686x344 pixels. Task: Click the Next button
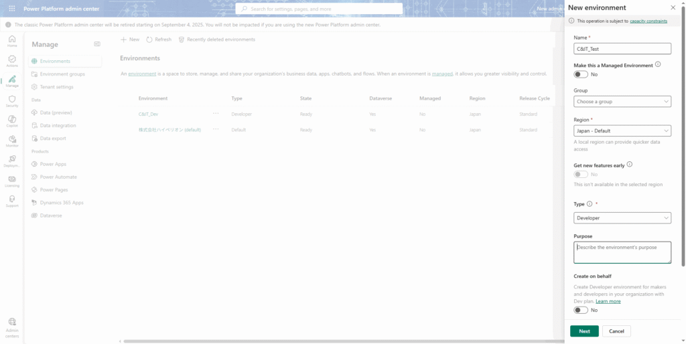tap(584, 331)
